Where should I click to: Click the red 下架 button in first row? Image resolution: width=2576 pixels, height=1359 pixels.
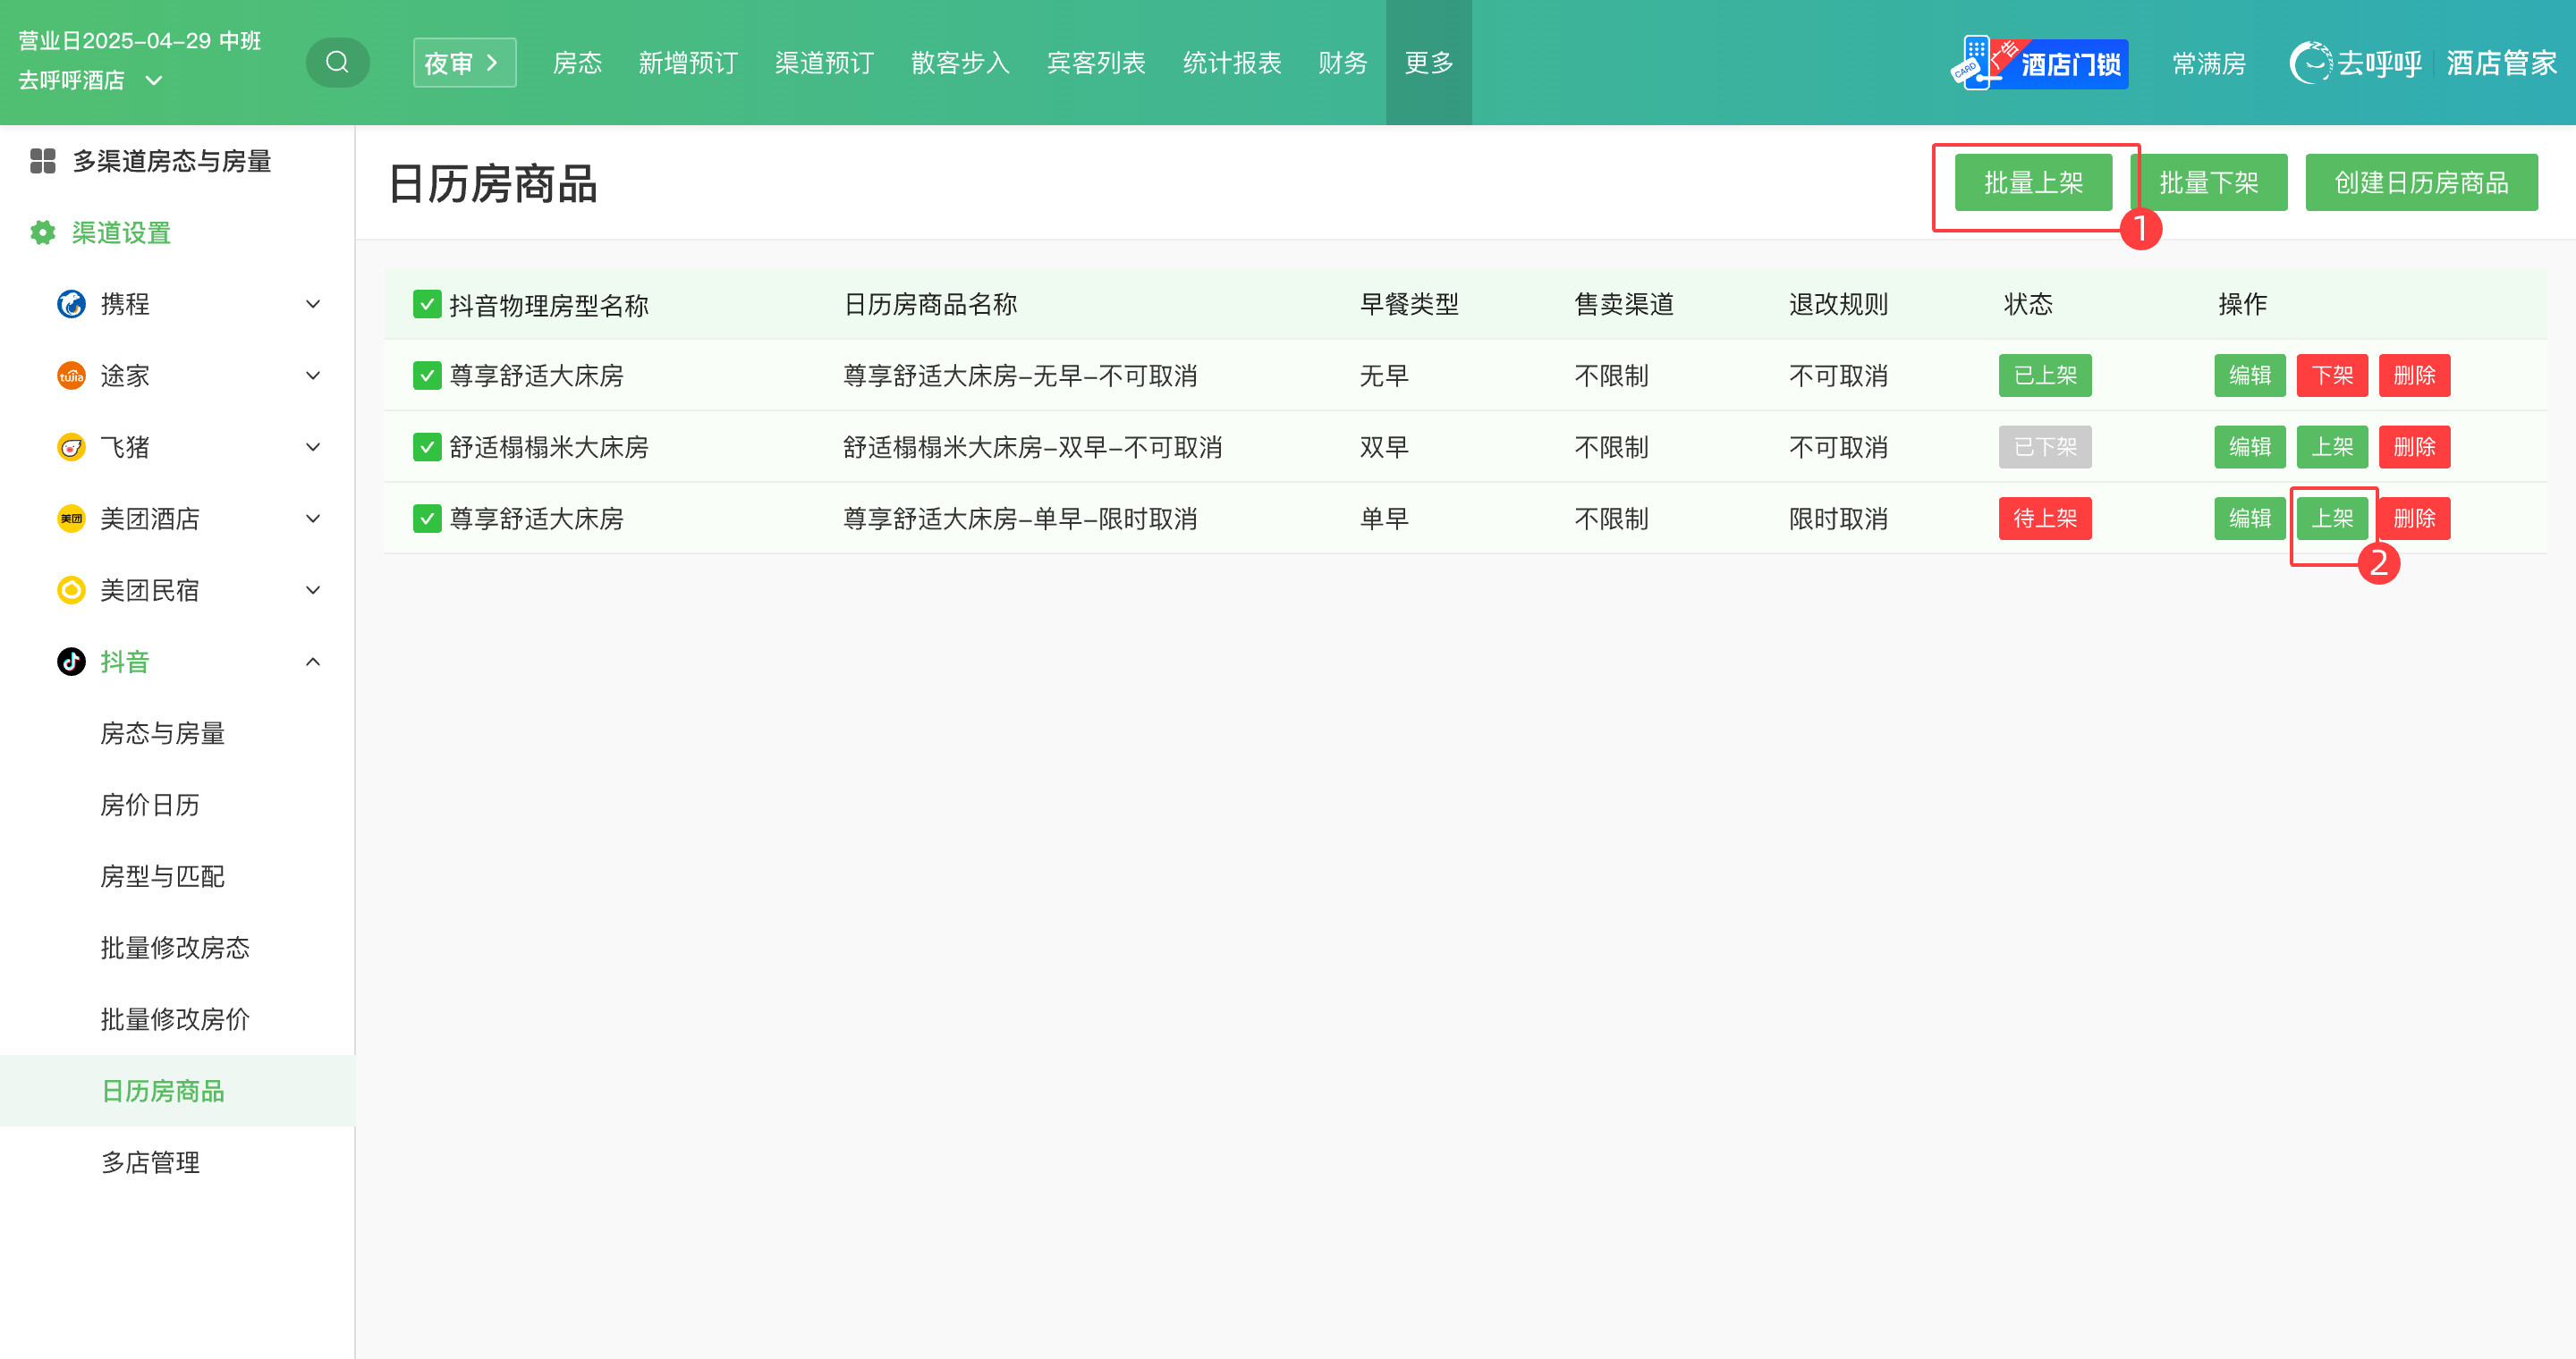point(2331,376)
